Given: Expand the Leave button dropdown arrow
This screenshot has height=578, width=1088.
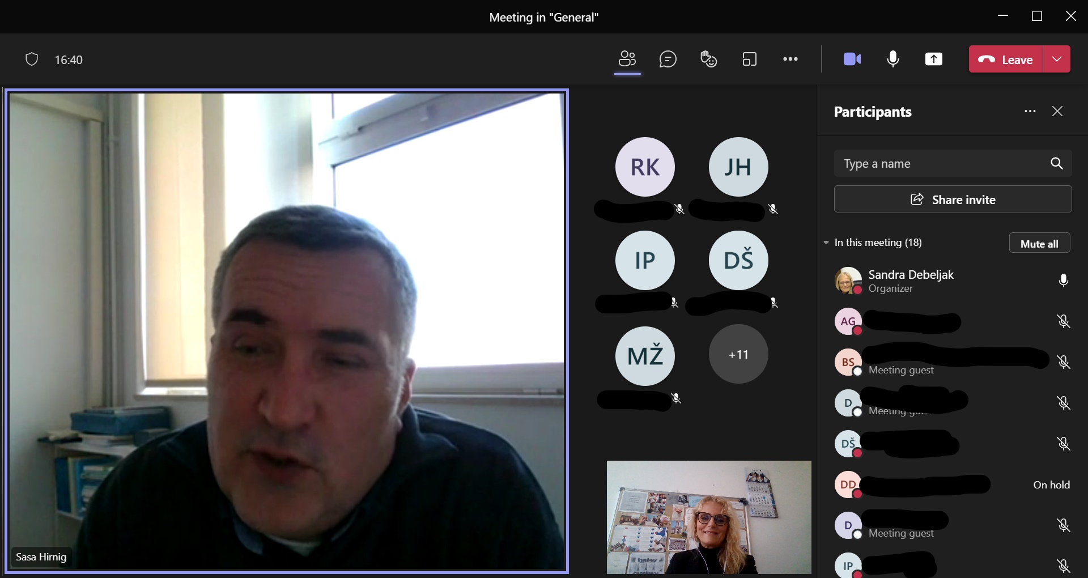Looking at the screenshot, I should (1056, 59).
